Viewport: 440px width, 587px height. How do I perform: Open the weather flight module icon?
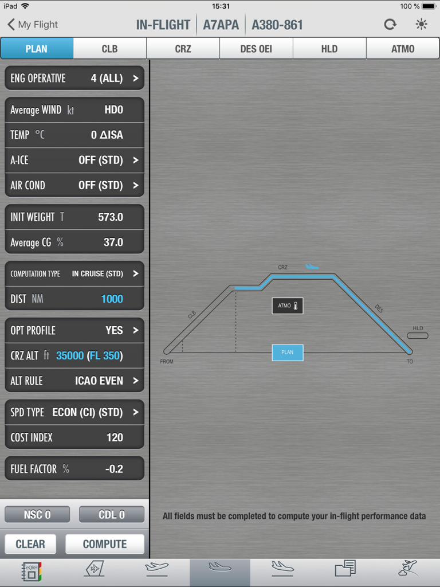click(407, 568)
